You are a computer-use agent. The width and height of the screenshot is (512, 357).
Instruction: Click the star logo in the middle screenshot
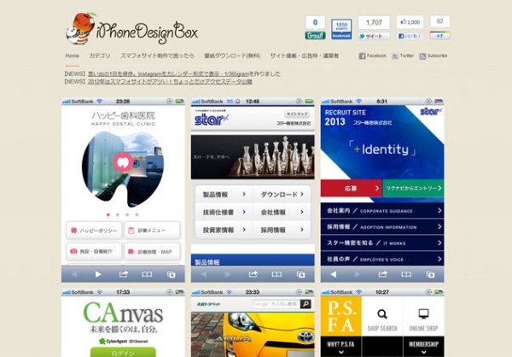(212, 120)
